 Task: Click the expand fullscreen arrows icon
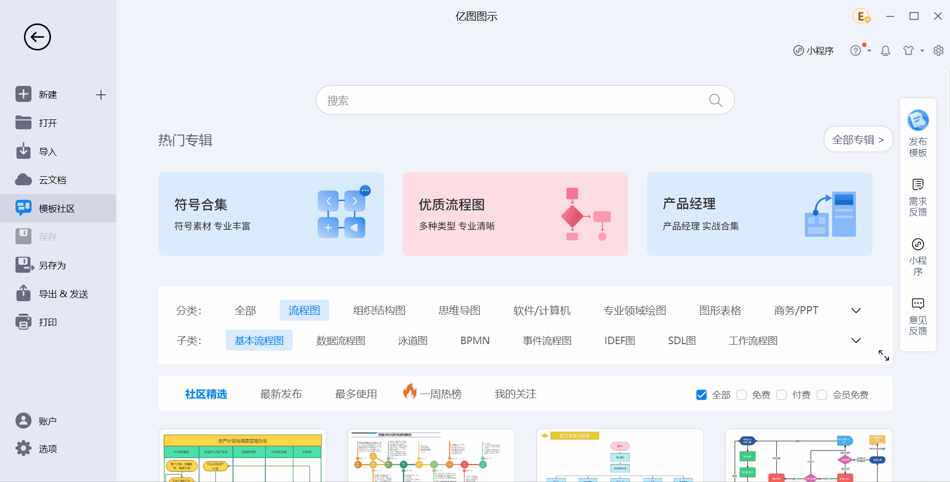884,355
